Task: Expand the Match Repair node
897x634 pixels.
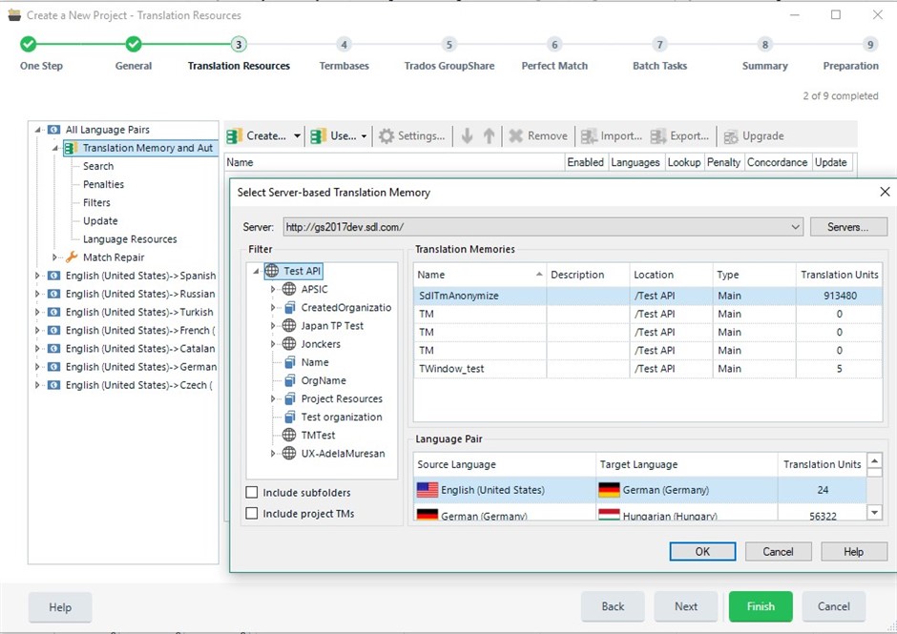Action: click(x=54, y=257)
